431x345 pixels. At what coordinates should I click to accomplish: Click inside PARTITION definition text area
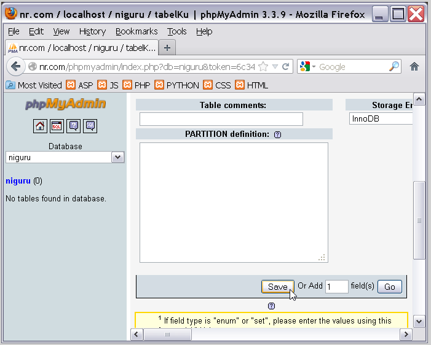pos(234,203)
